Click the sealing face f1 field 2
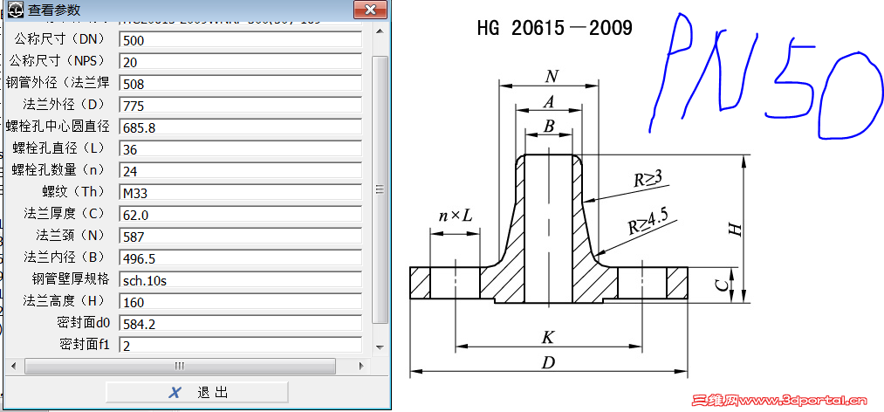 (x=240, y=345)
